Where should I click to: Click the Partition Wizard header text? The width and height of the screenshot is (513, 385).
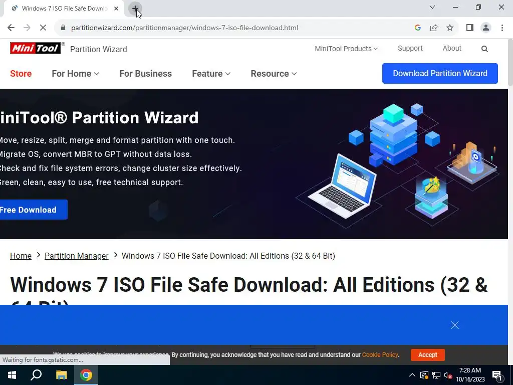point(99,49)
